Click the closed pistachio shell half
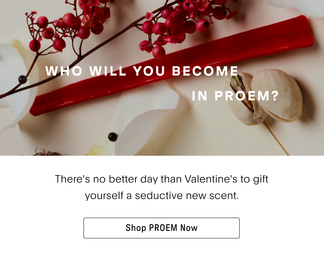Image resolution: width=324 pixels, height=259 pixels. coord(277,95)
